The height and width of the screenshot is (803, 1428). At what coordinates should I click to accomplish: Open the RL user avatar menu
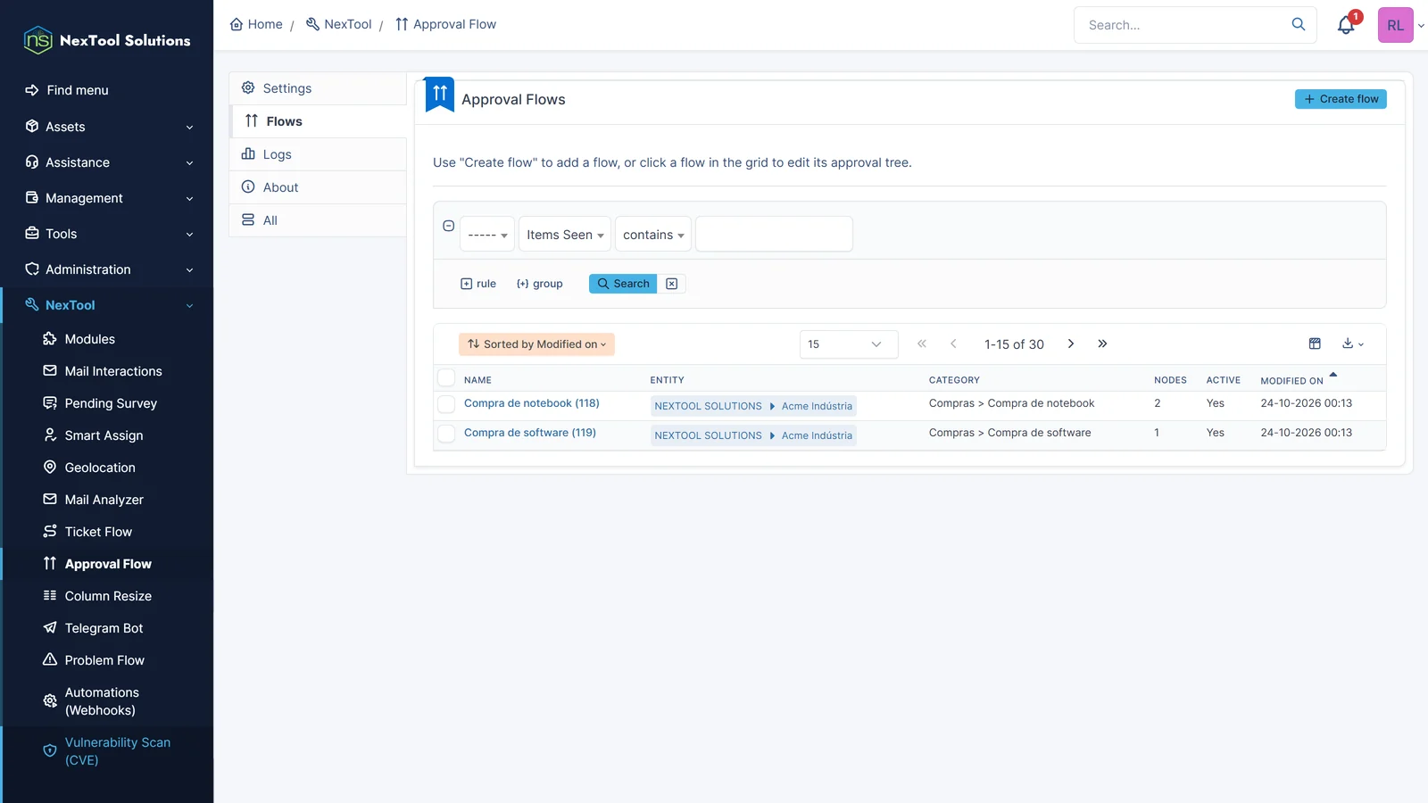pos(1396,25)
